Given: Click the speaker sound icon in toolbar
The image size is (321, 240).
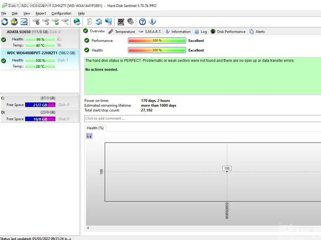Looking at the screenshot, I should pos(130,22).
